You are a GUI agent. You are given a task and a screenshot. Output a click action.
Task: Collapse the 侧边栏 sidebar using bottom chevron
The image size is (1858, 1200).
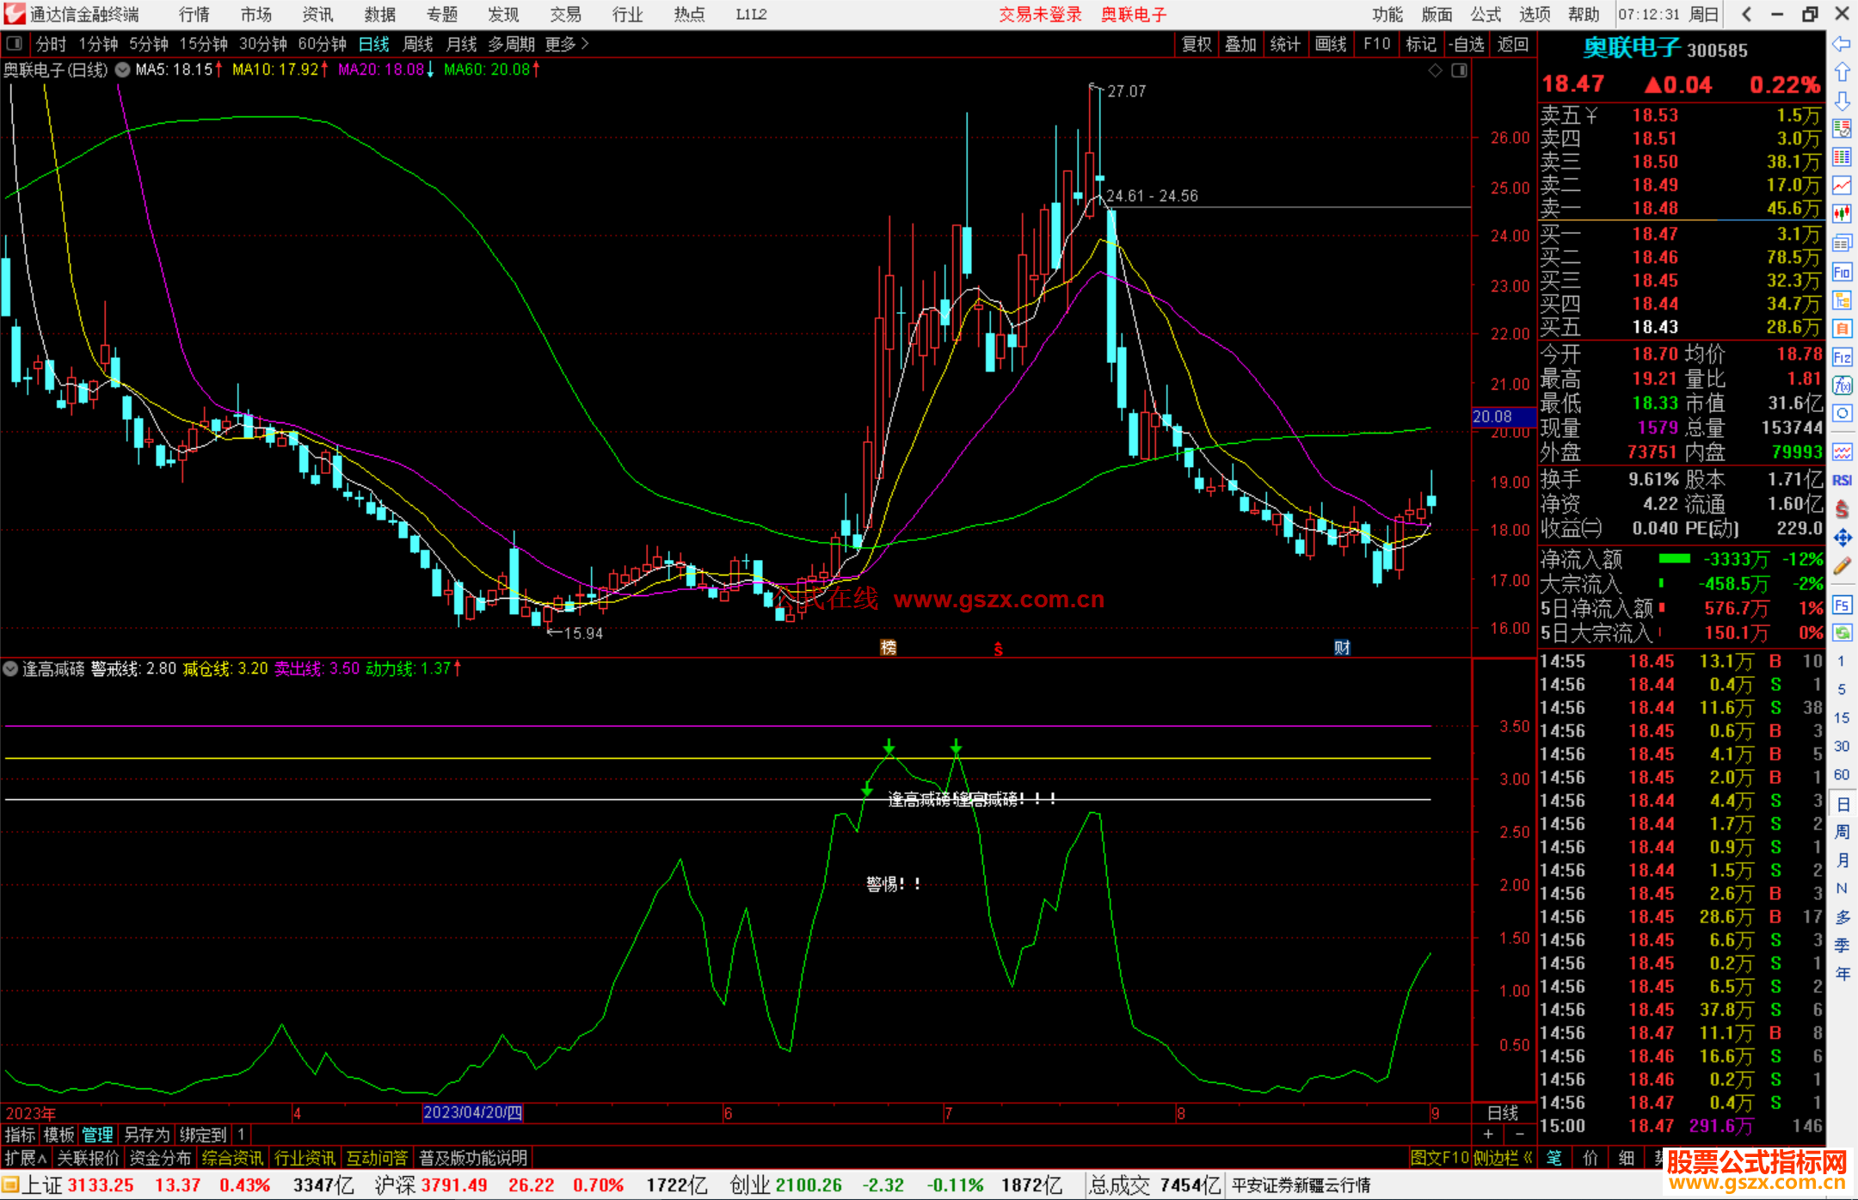coord(1528,1158)
